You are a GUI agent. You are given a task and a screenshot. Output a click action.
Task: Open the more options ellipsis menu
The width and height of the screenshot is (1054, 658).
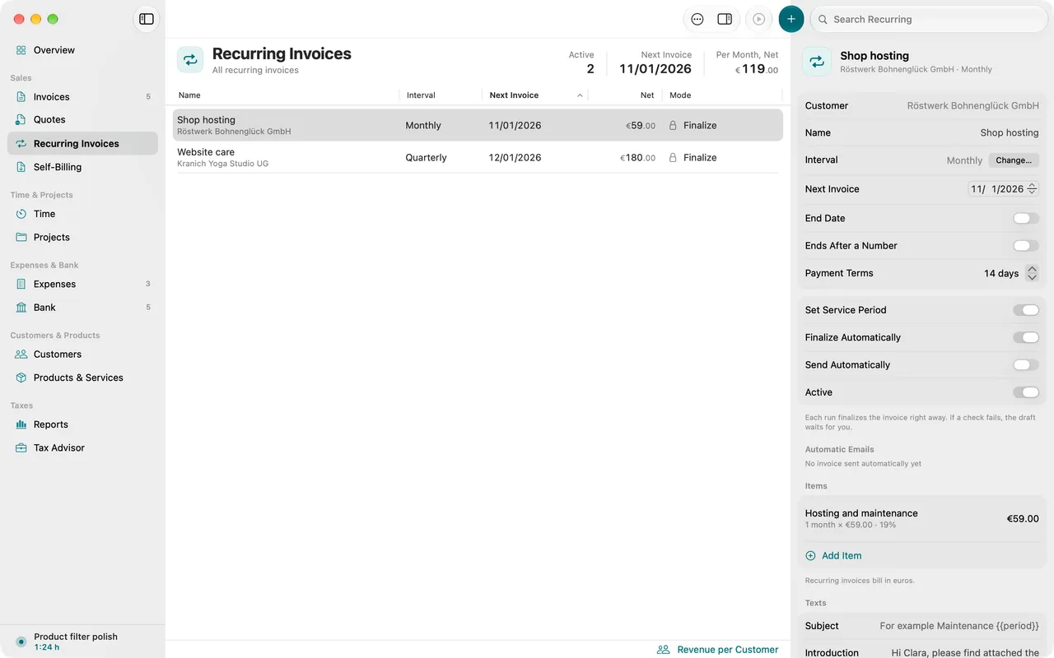[x=697, y=19]
